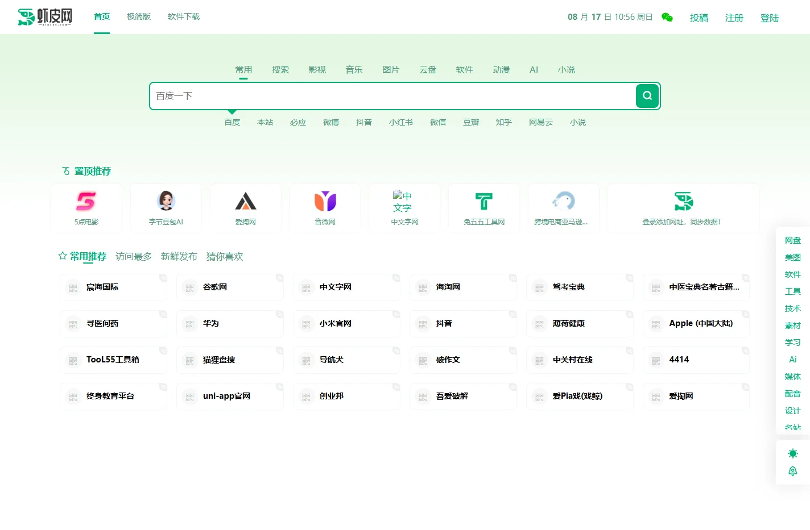Click the login-to-add-sites shrimp icon

pos(684,201)
